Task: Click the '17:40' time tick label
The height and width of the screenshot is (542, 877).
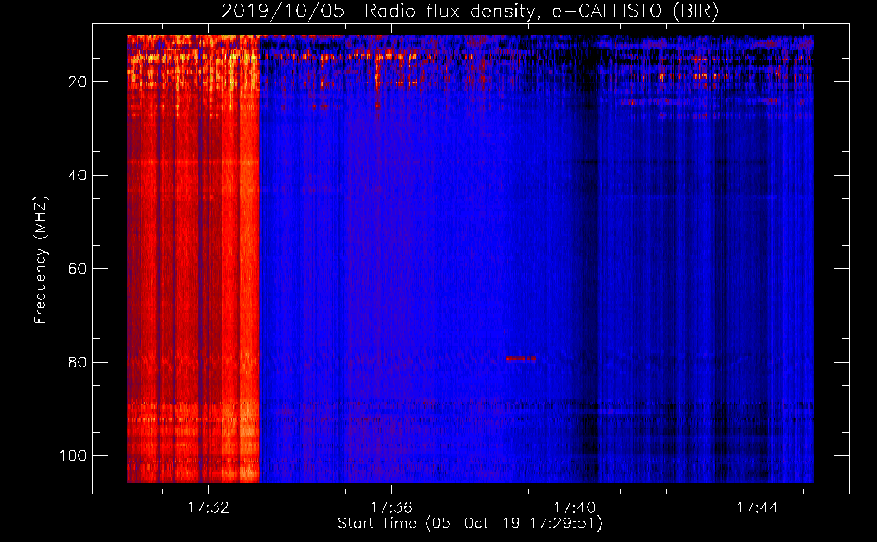Action: (x=575, y=507)
